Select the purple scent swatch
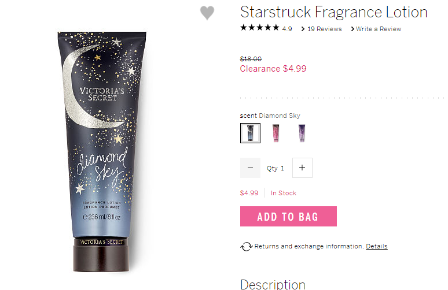 pos(302,133)
